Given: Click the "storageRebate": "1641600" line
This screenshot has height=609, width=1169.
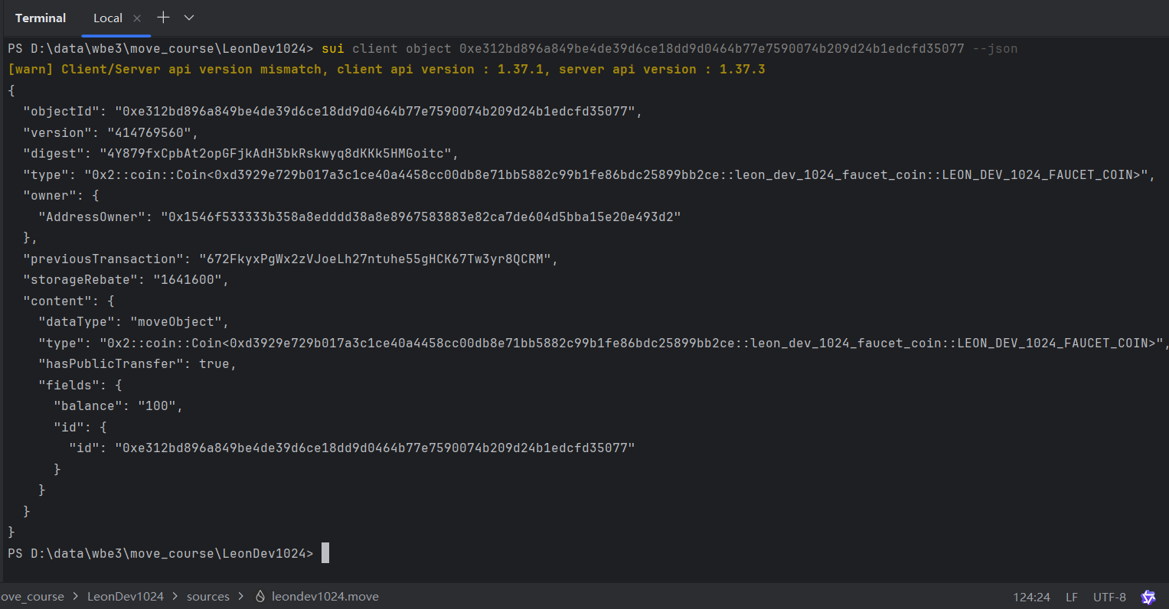Looking at the screenshot, I should (126, 280).
